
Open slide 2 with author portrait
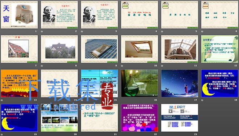(59, 14)
